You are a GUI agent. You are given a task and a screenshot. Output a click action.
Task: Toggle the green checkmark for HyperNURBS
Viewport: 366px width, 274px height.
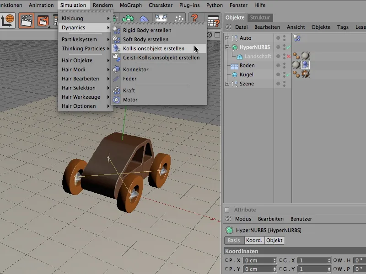coord(288,47)
